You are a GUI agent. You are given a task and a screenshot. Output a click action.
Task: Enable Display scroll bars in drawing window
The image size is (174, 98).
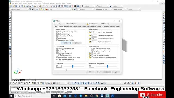pos(57,32)
